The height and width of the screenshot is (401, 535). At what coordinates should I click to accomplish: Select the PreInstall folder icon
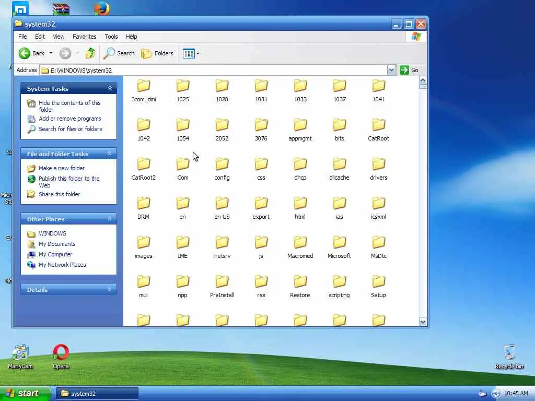[x=222, y=281]
